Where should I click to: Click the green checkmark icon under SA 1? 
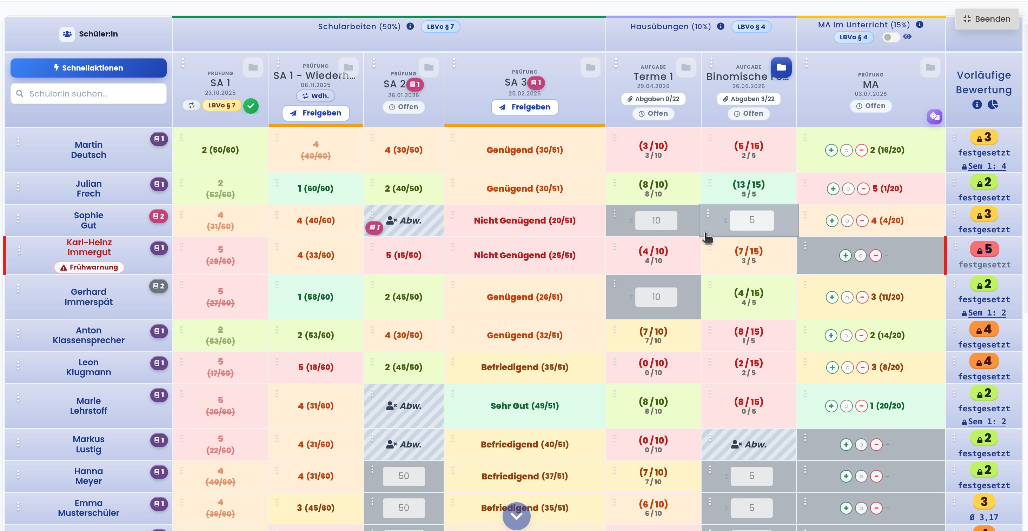(251, 106)
